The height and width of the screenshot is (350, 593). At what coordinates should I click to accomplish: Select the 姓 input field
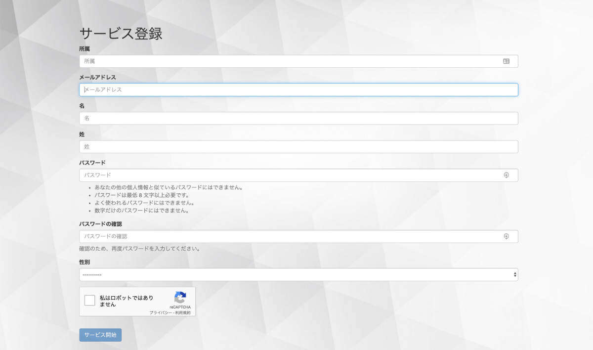[298, 147]
